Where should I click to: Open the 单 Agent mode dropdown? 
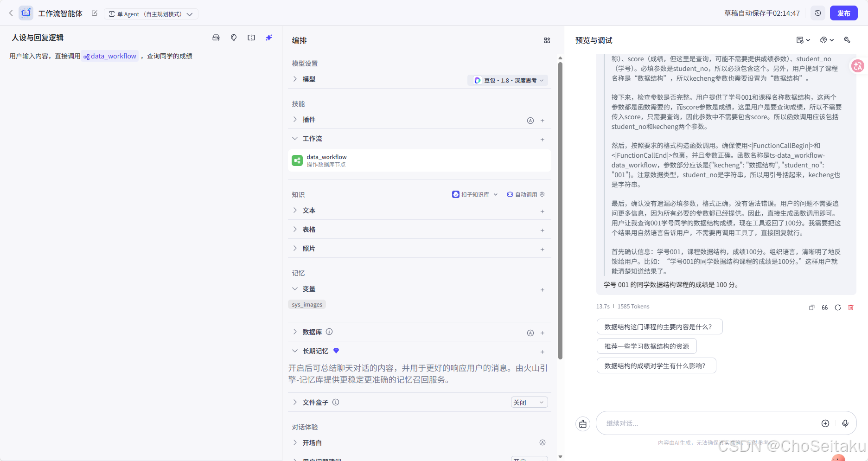[x=151, y=14]
